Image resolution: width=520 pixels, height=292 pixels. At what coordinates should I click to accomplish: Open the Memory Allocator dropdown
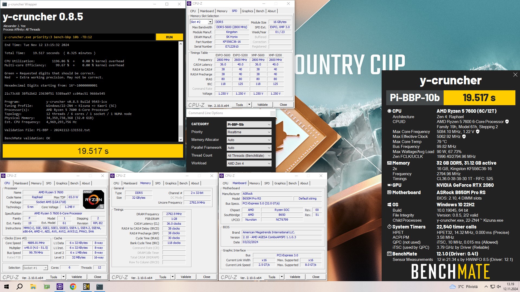click(249, 140)
